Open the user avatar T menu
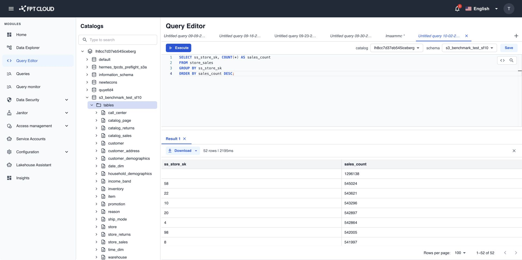Viewport: 522px width, 260px height. coord(509,9)
